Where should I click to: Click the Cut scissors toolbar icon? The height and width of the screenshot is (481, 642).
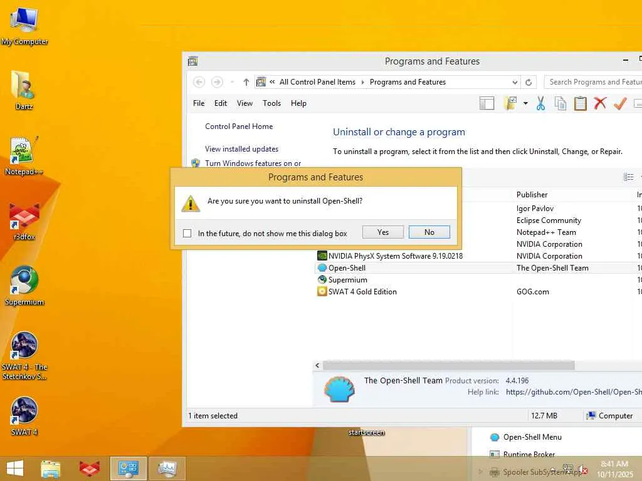click(x=540, y=103)
